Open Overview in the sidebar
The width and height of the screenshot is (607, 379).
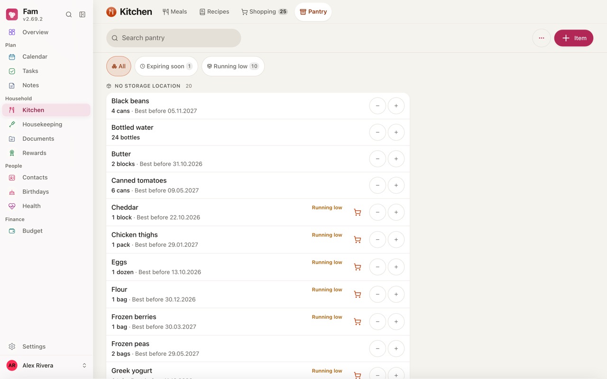pyautogui.click(x=46, y=32)
